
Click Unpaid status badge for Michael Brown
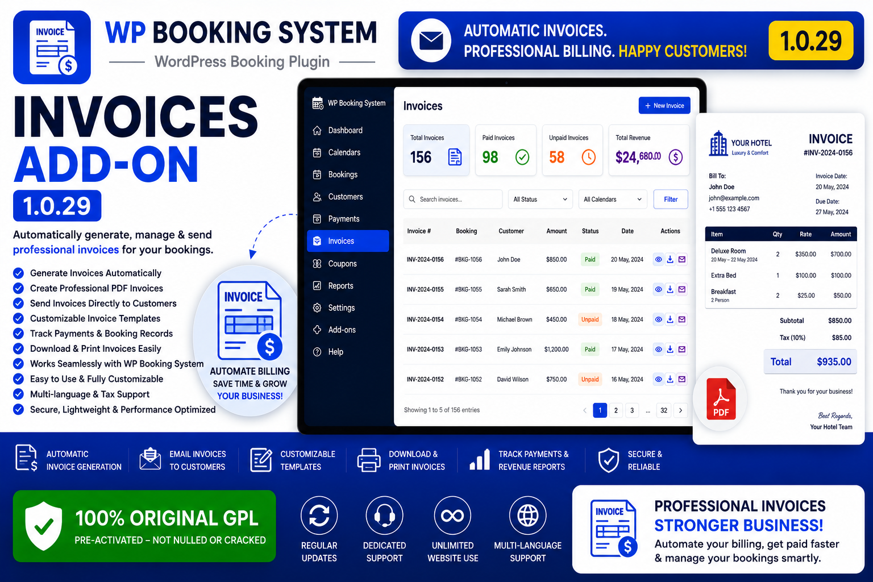click(590, 319)
